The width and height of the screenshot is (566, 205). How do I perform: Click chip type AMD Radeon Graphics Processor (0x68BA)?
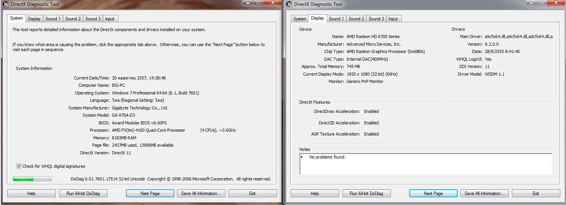click(386, 51)
